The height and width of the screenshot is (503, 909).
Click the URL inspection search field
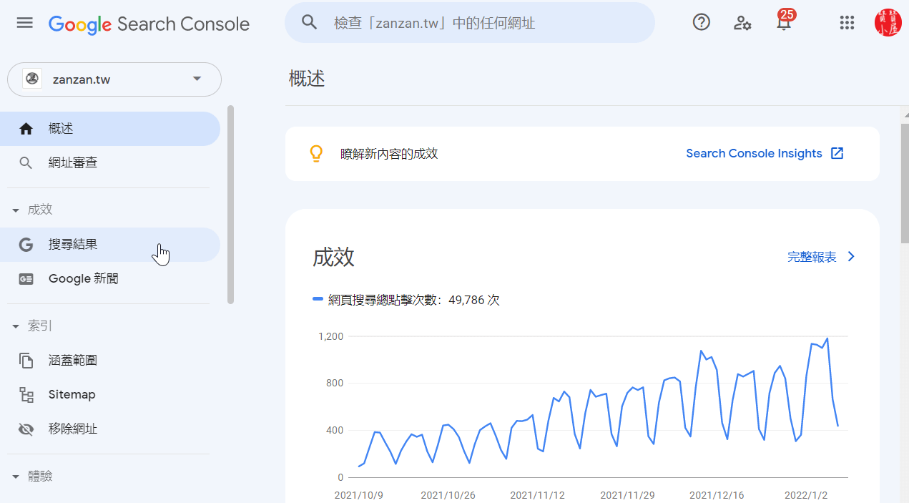tap(470, 23)
